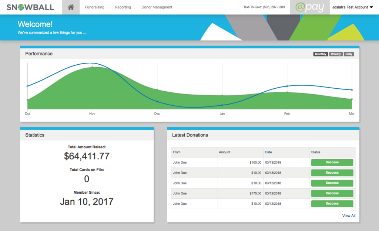
Task: Click the Nov label on chart axis
Action: pyautogui.click(x=92, y=114)
